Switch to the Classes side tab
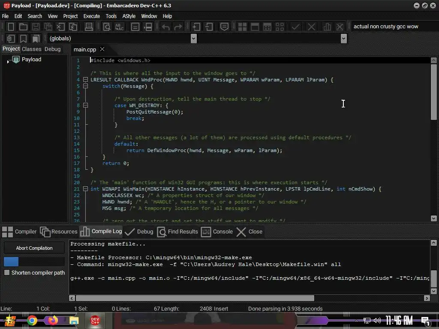The width and height of the screenshot is (439, 329). pyautogui.click(x=32, y=49)
